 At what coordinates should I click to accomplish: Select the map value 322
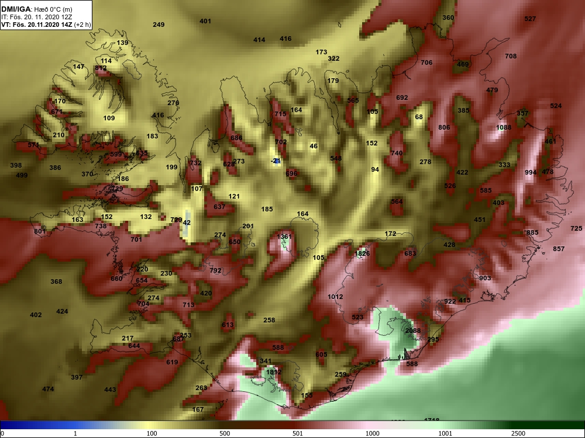[333, 58]
